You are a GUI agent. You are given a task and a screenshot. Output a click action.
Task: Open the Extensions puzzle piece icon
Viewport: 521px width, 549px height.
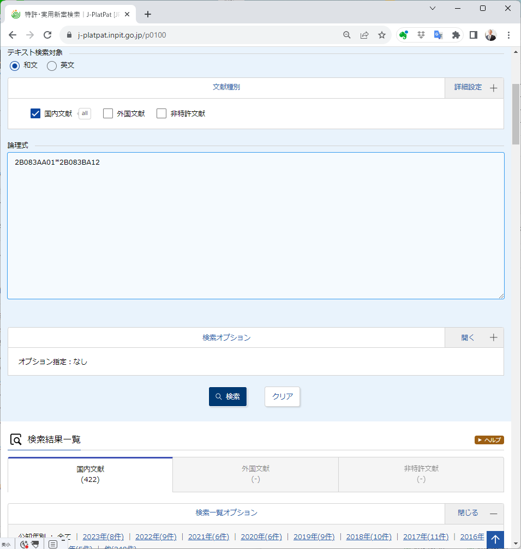click(x=456, y=35)
